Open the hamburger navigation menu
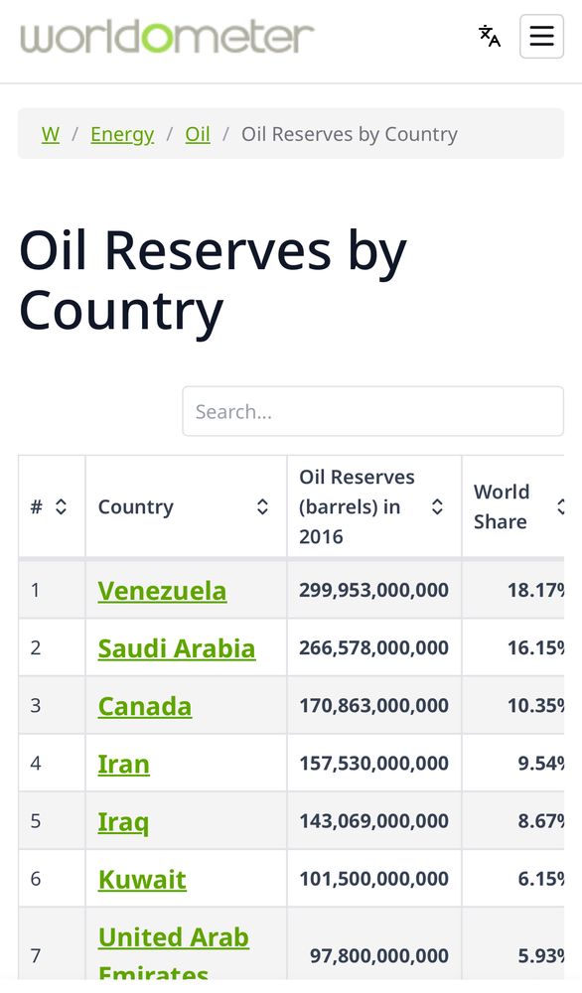Screen dimensions: 582x993 tap(541, 36)
